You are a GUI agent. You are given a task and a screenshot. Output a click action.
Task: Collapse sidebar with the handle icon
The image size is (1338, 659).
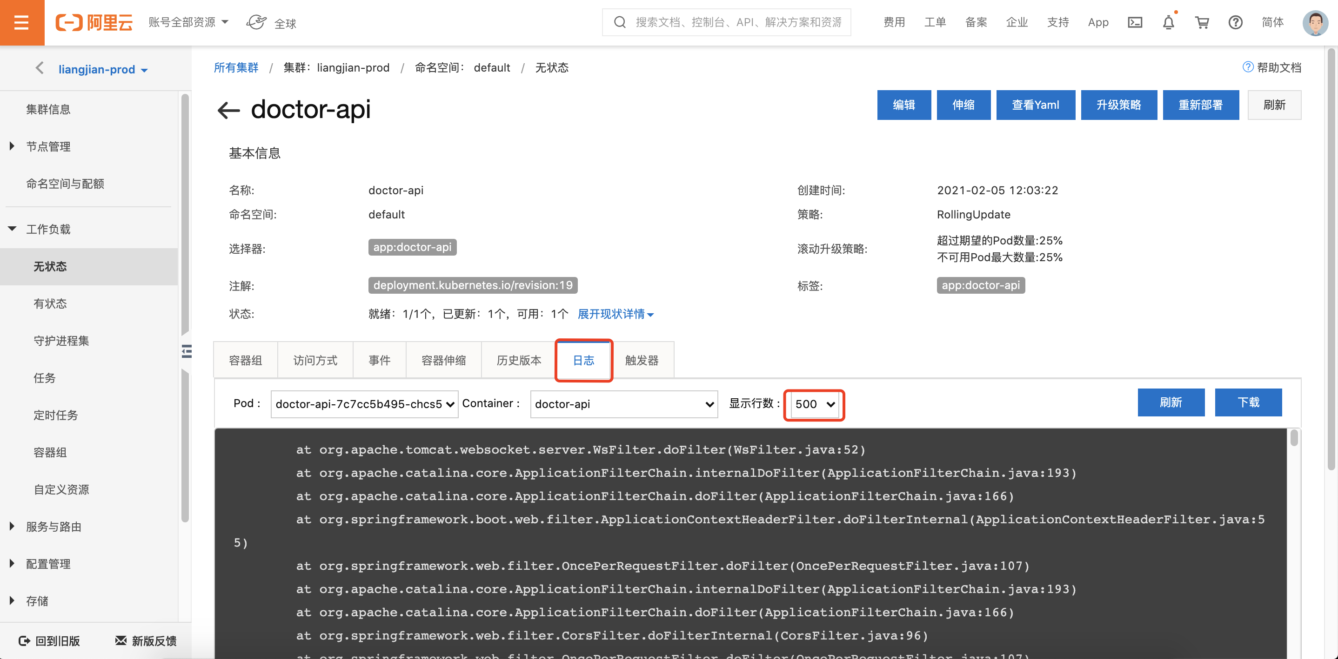(x=187, y=351)
